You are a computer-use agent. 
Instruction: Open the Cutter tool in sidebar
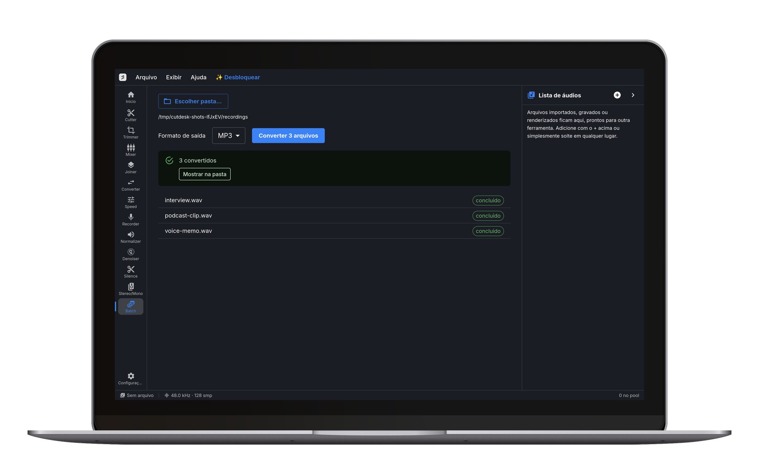click(x=130, y=115)
